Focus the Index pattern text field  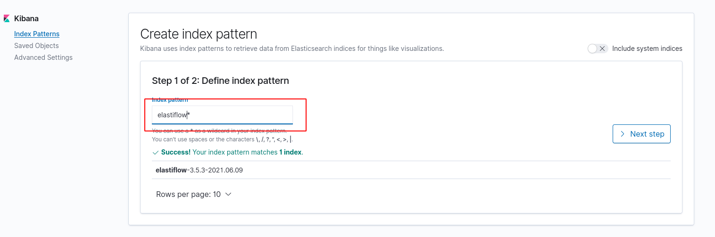coord(222,115)
